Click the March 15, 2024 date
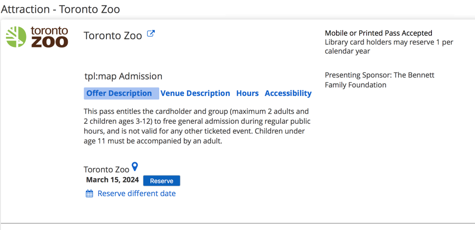The height and width of the screenshot is (230, 475). click(113, 180)
